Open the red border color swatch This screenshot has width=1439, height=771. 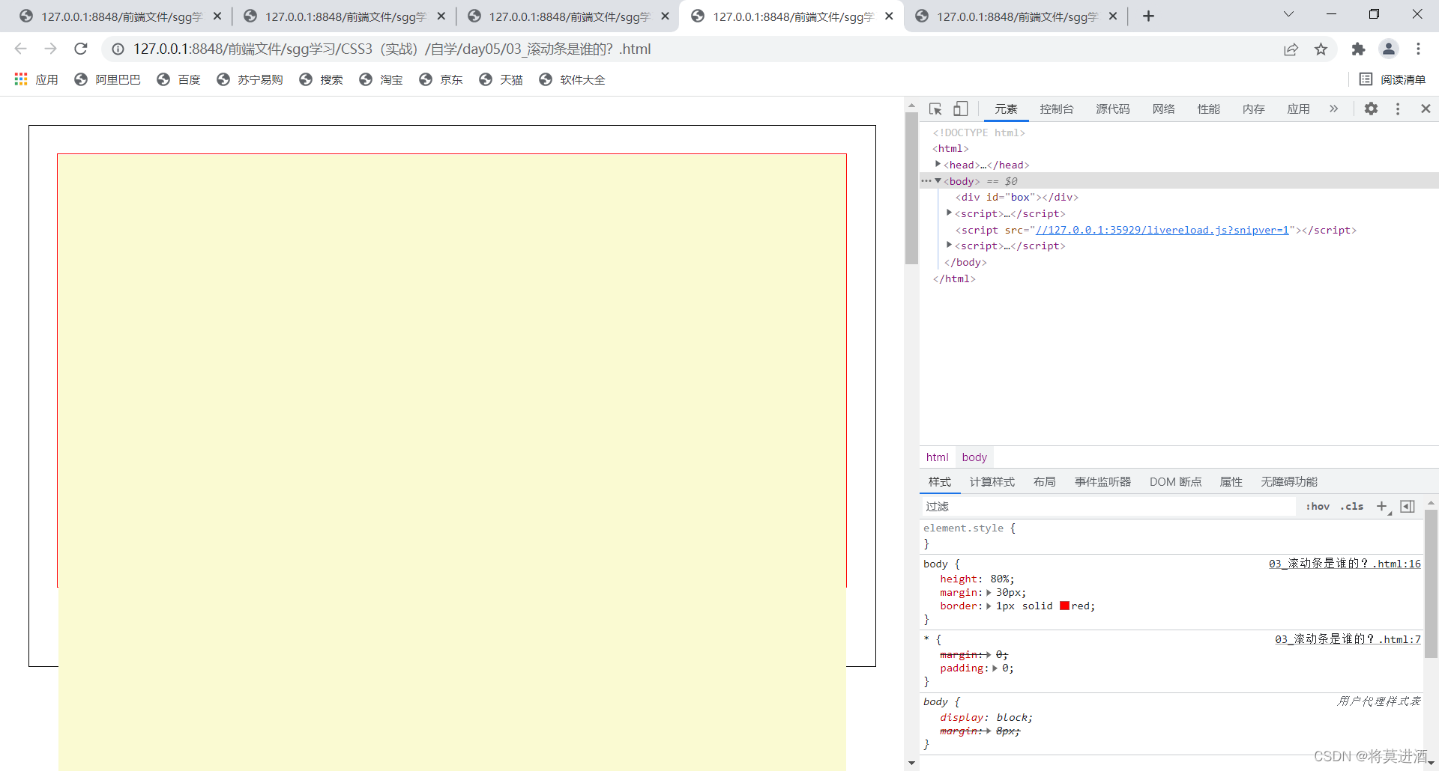click(x=1064, y=606)
